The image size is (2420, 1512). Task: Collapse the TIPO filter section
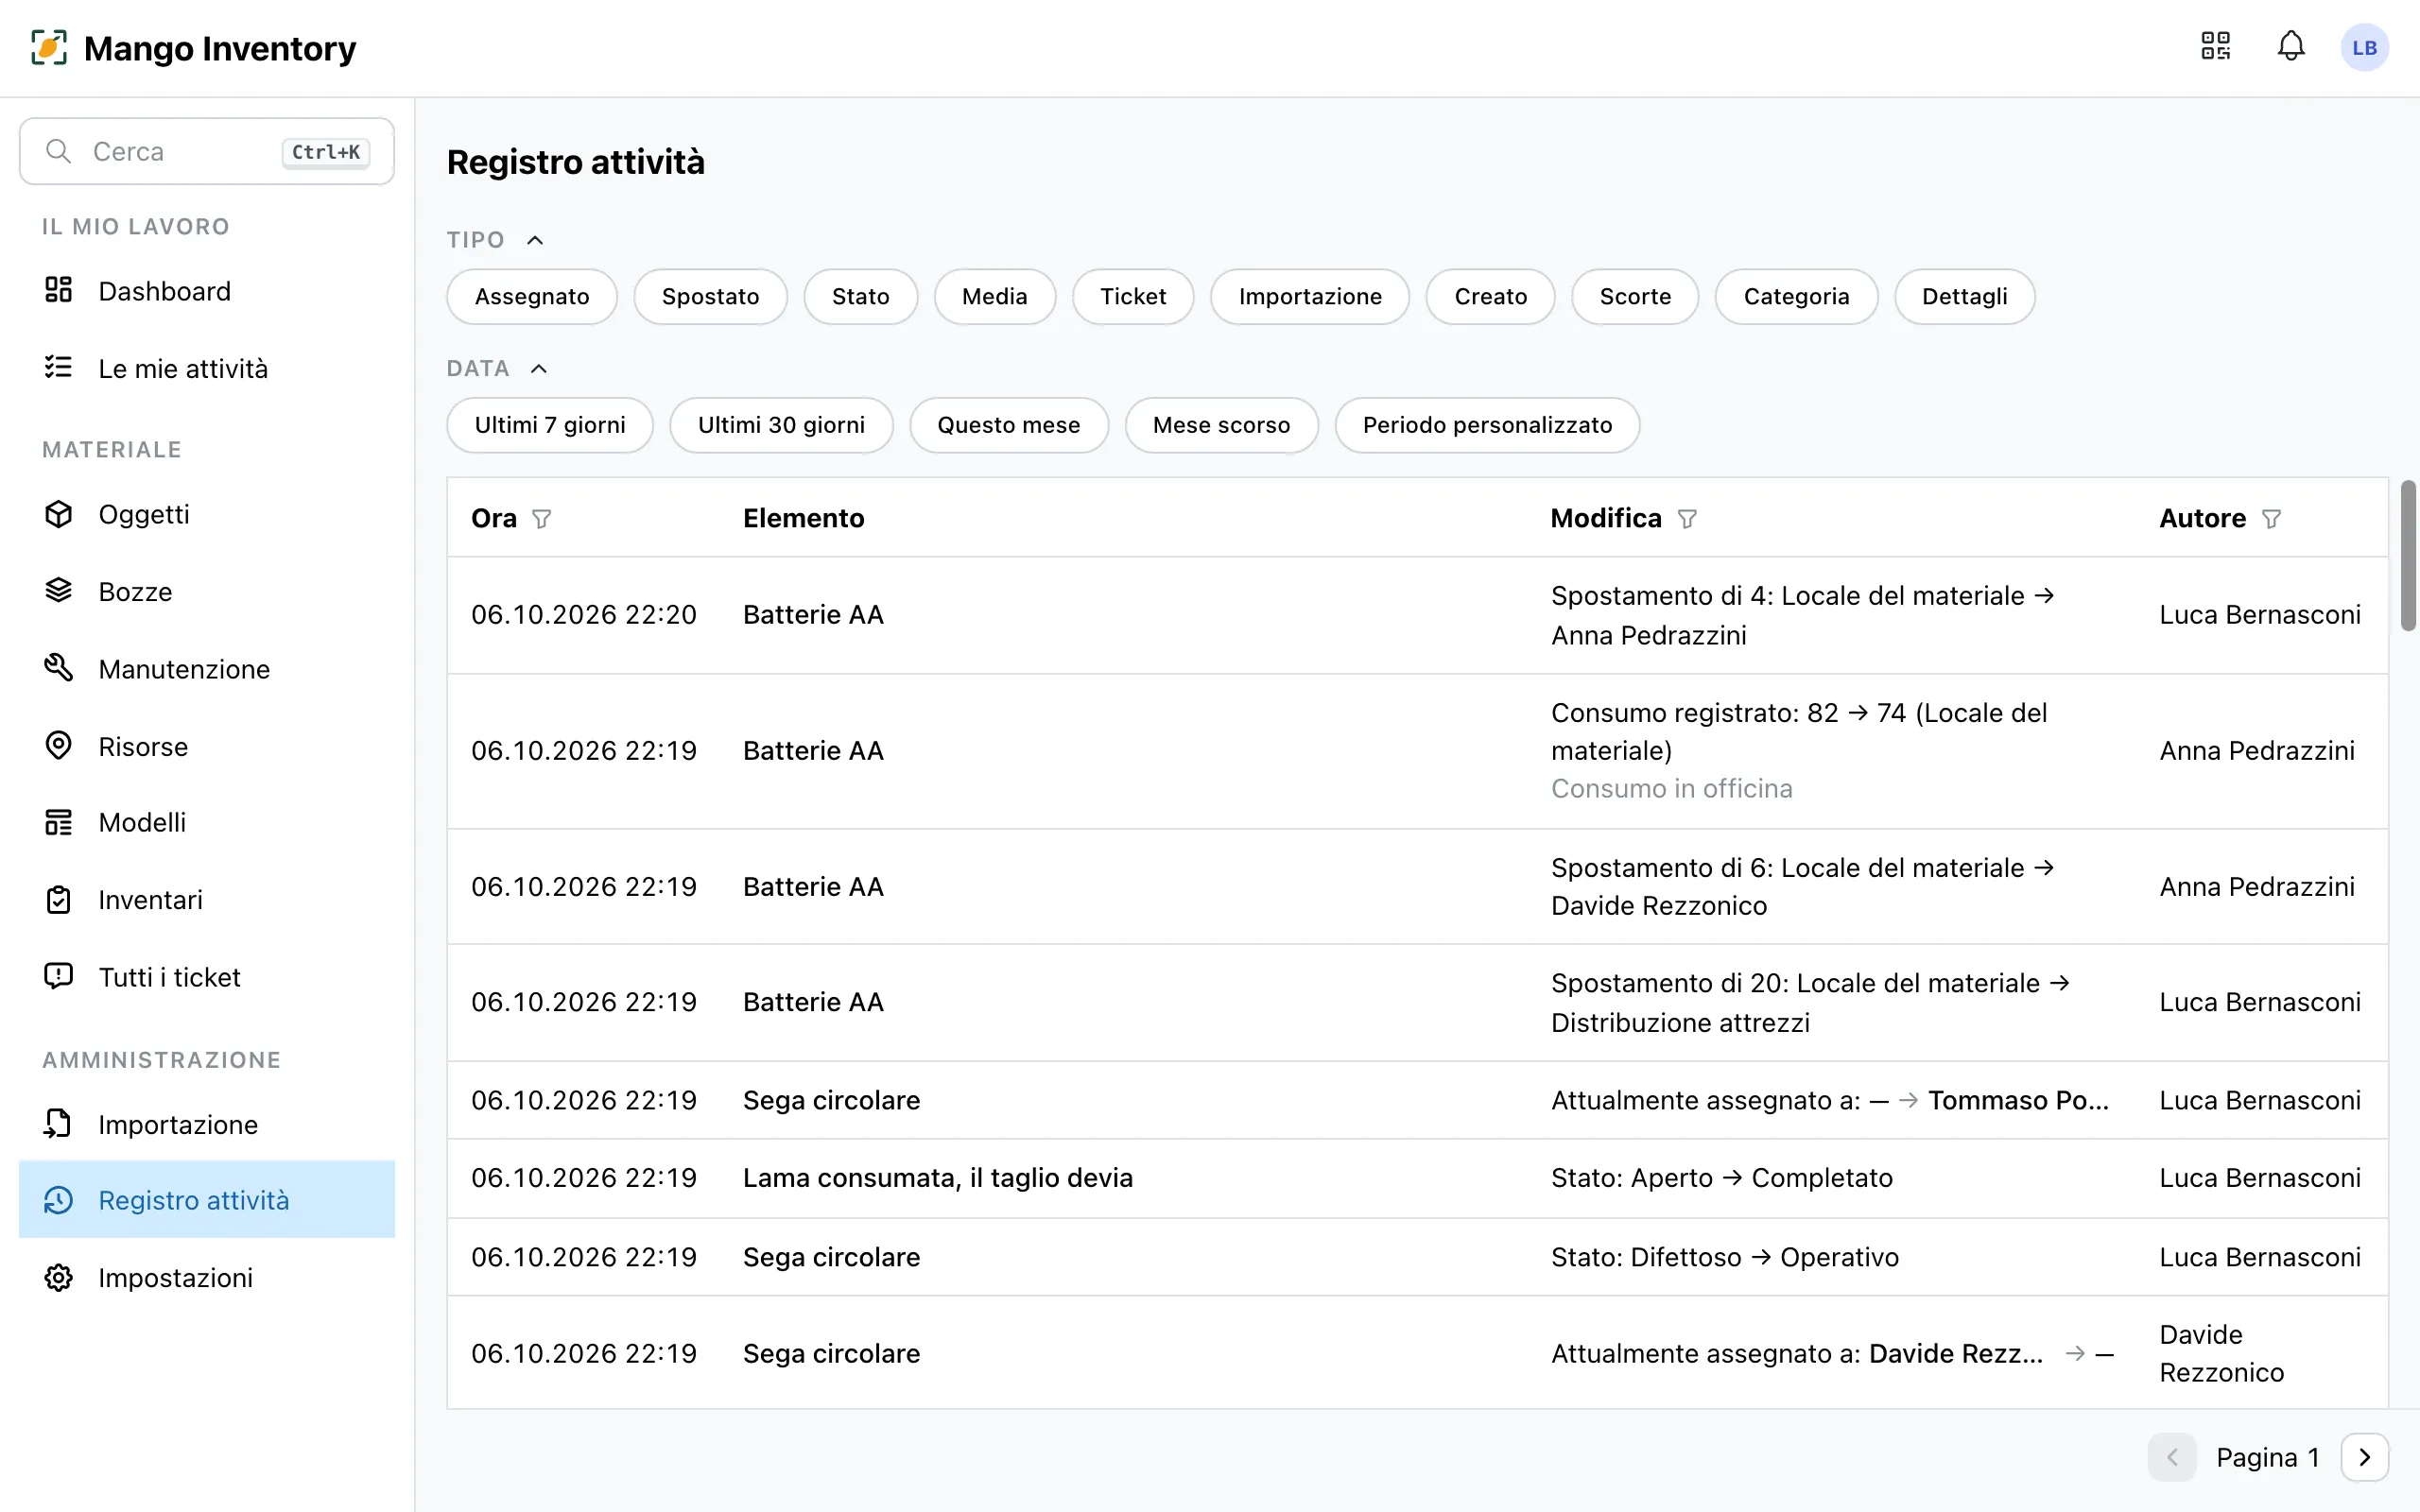coord(535,240)
